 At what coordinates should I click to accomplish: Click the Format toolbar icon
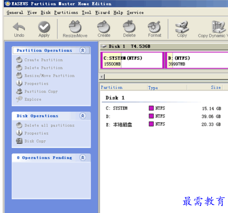[155, 27]
